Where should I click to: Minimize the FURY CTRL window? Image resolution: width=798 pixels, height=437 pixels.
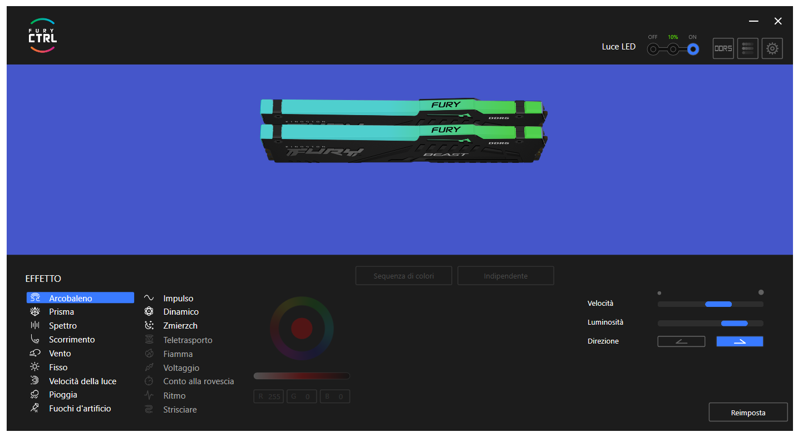[753, 21]
